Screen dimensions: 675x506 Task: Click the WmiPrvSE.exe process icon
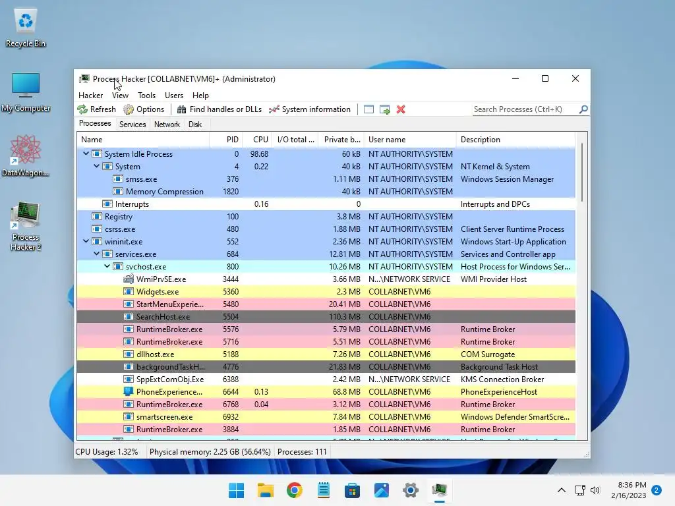tap(129, 279)
